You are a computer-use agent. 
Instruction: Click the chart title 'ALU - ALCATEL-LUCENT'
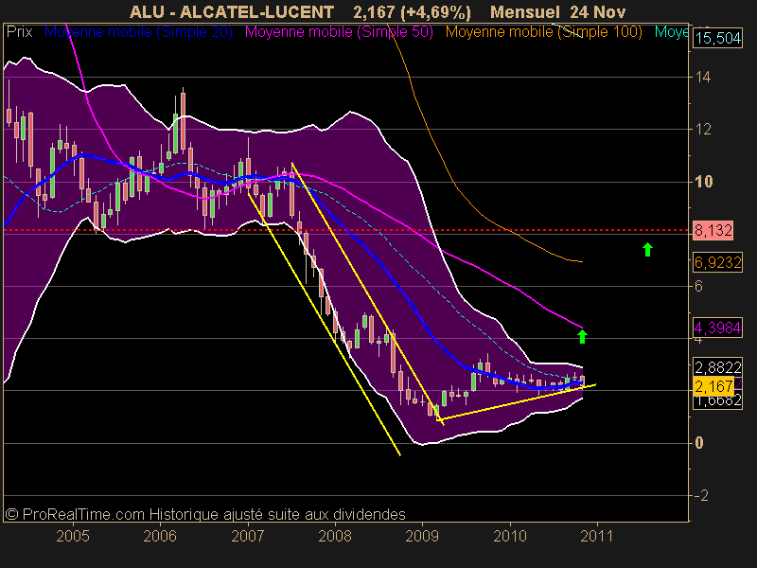click(x=232, y=11)
